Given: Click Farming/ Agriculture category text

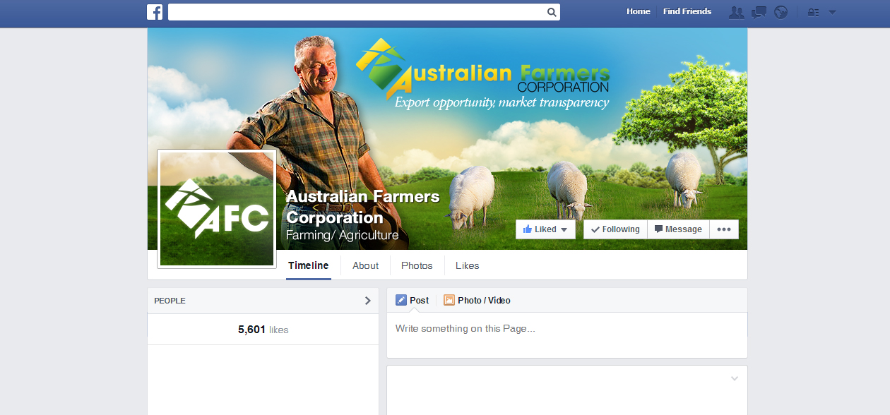Looking at the screenshot, I should [343, 235].
